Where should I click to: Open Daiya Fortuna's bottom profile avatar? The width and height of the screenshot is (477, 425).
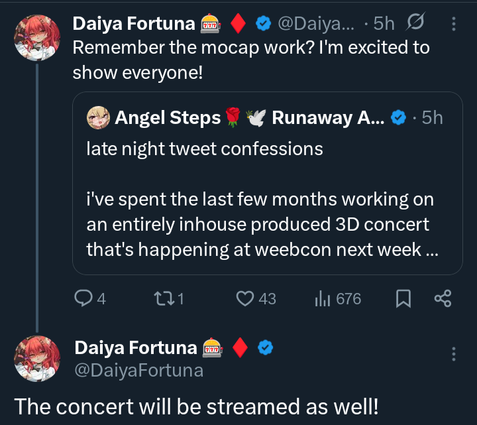pyautogui.click(x=38, y=358)
